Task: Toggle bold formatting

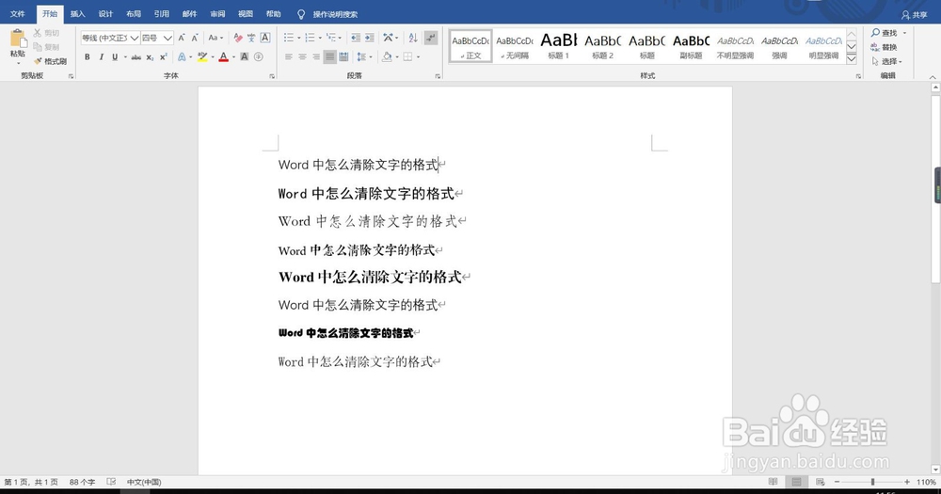Action: [87, 57]
